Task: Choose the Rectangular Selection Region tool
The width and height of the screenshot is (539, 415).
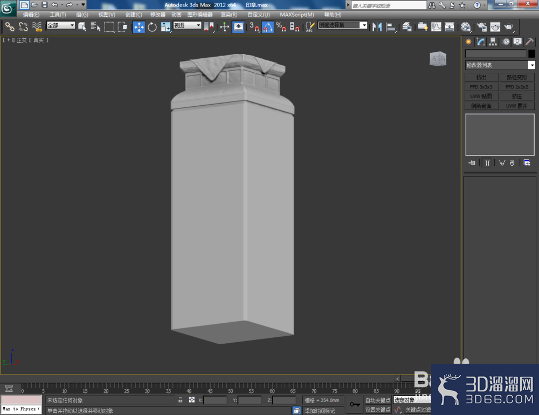Action: 109,27
